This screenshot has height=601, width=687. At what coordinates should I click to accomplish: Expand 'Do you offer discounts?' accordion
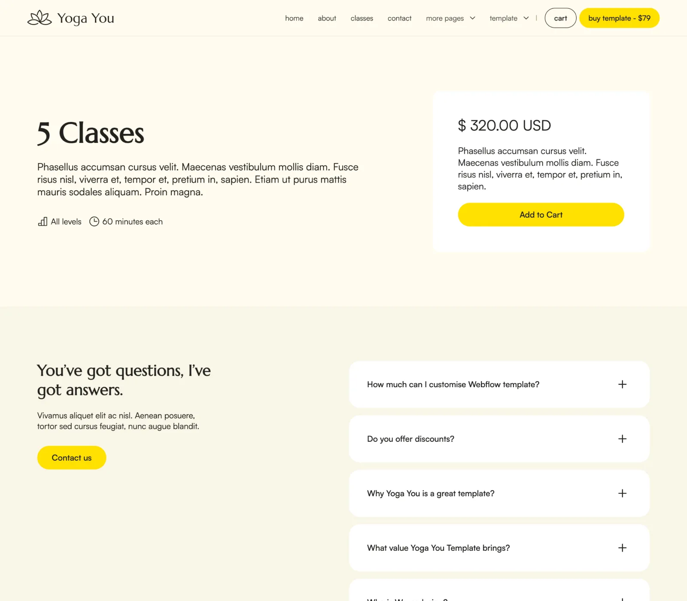coord(410,439)
